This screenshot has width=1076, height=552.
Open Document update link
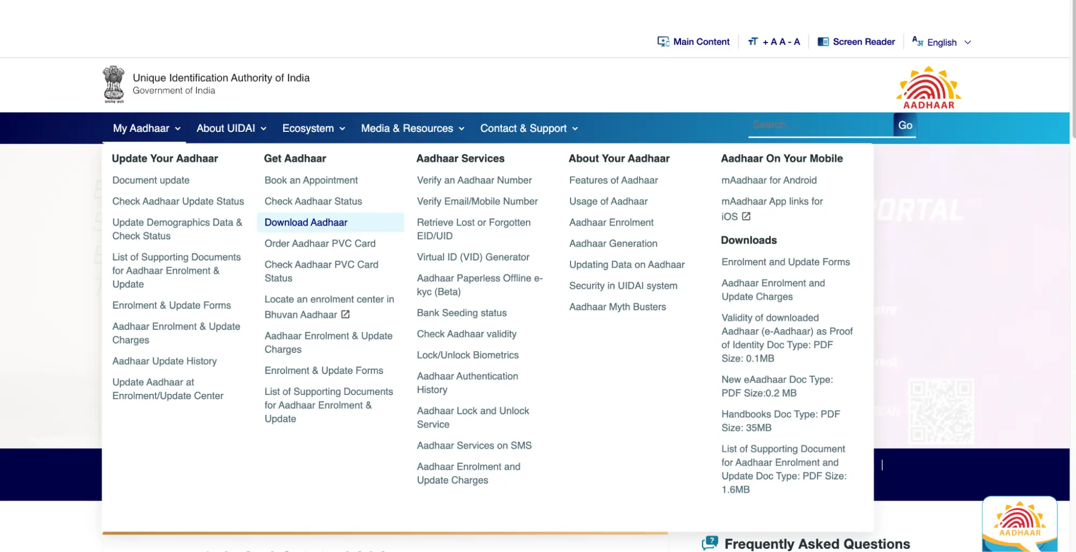pyautogui.click(x=151, y=180)
